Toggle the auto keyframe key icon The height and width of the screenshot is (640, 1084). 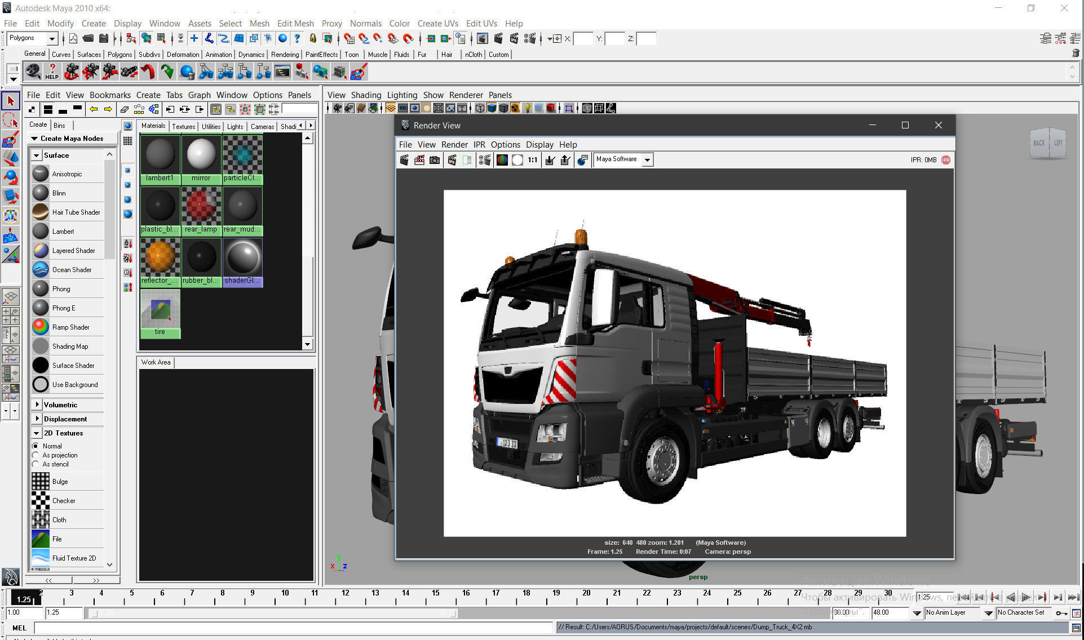(1061, 613)
